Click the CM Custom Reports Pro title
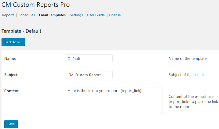 (x=36, y=5)
